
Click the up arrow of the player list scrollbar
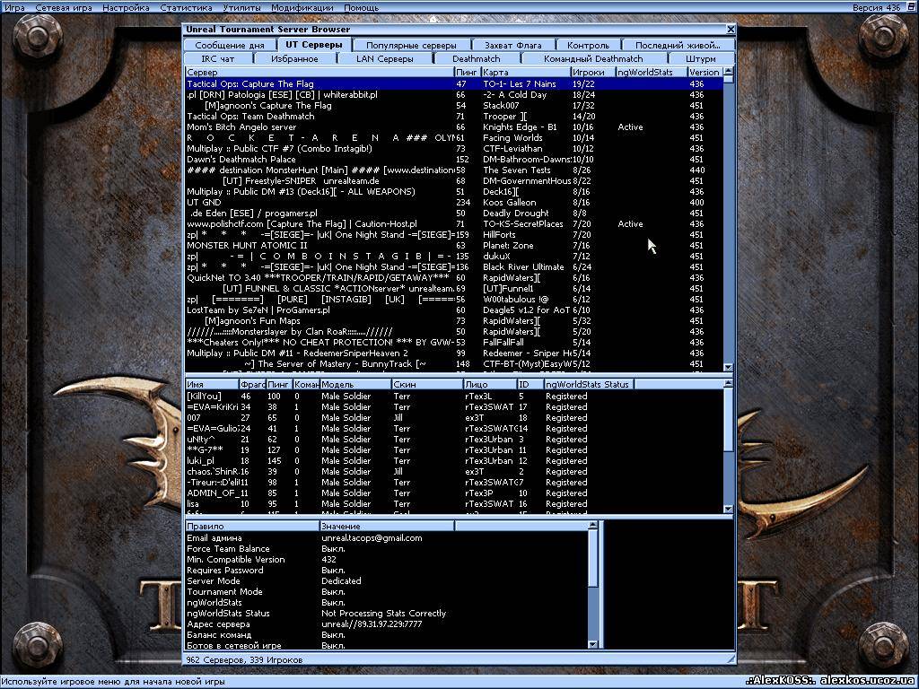coord(728,384)
